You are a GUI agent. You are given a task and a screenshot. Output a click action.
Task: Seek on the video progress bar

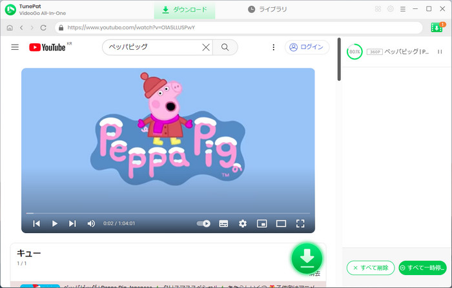point(168,213)
